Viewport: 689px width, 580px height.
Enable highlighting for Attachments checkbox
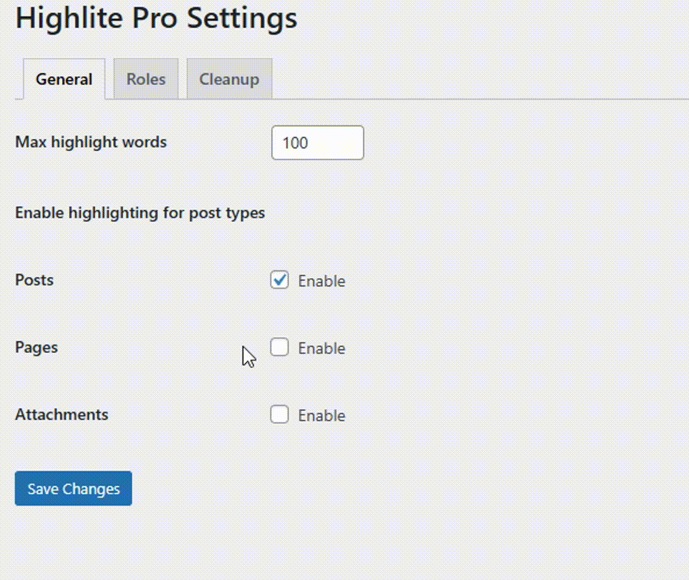pos(279,415)
